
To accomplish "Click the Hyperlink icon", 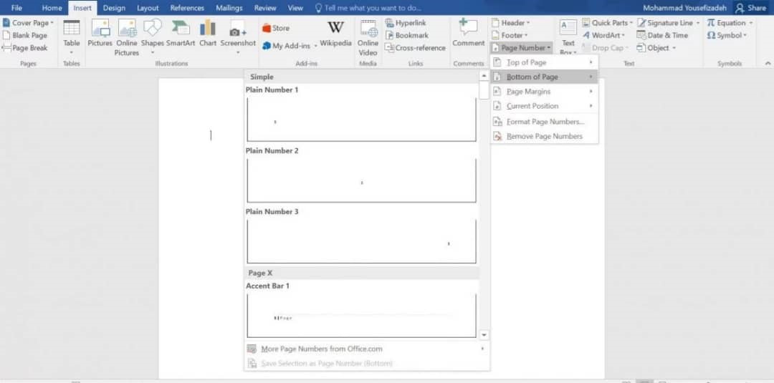I will (x=389, y=23).
